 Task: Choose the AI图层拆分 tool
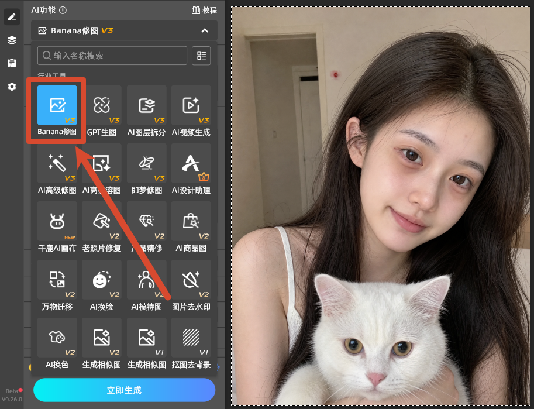[x=146, y=105]
